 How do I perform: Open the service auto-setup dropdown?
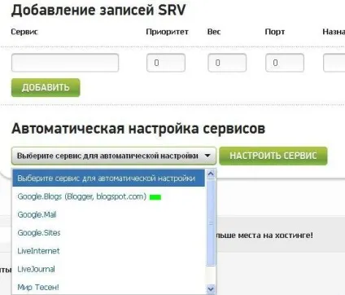pyautogui.click(x=114, y=156)
